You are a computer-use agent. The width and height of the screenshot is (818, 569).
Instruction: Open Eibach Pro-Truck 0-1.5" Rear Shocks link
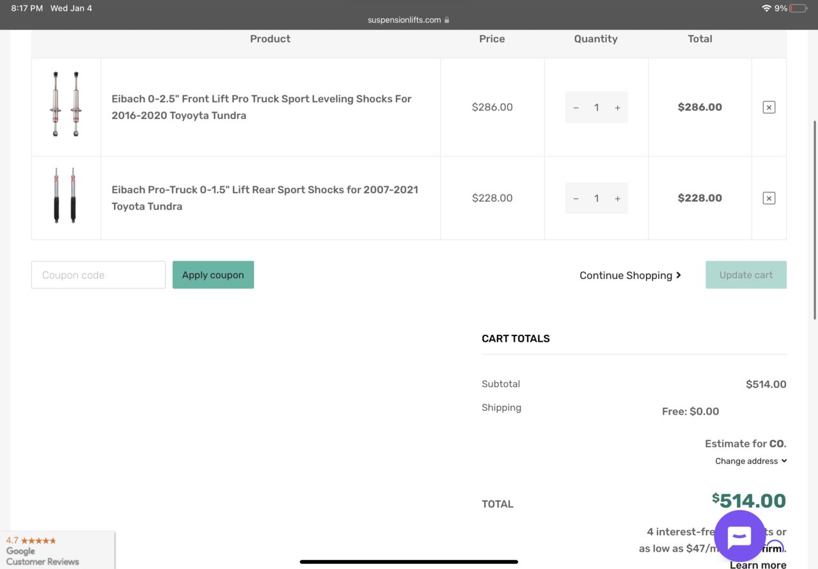click(x=265, y=198)
